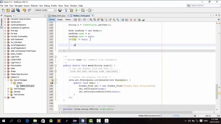Click Find Next Occurrence icon
221x124 pixels.
(98, 20)
